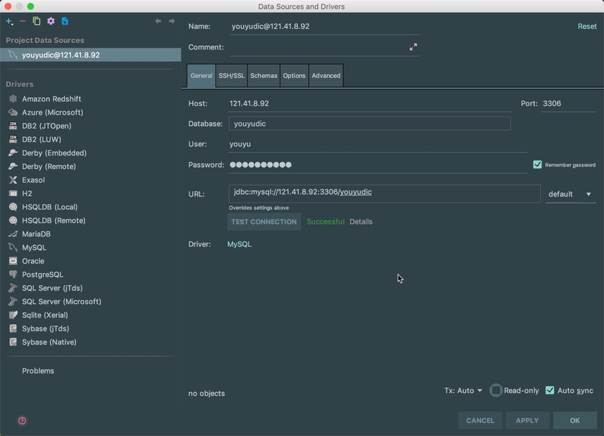Click the duplicate data source icon
The height and width of the screenshot is (436, 604).
(36, 21)
